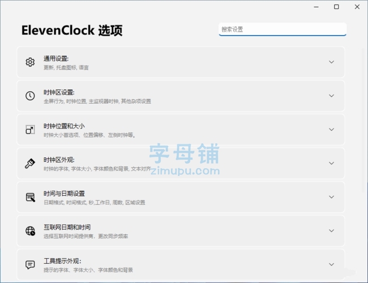Close the ElevenClock options window
This screenshot has width=368, height=283.
[x=357, y=7]
